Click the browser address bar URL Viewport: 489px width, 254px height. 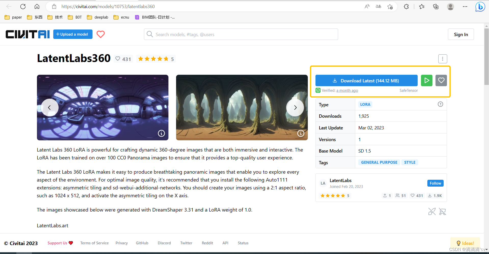click(108, 7)
